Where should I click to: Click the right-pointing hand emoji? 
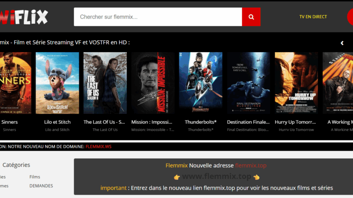(176, 178)
